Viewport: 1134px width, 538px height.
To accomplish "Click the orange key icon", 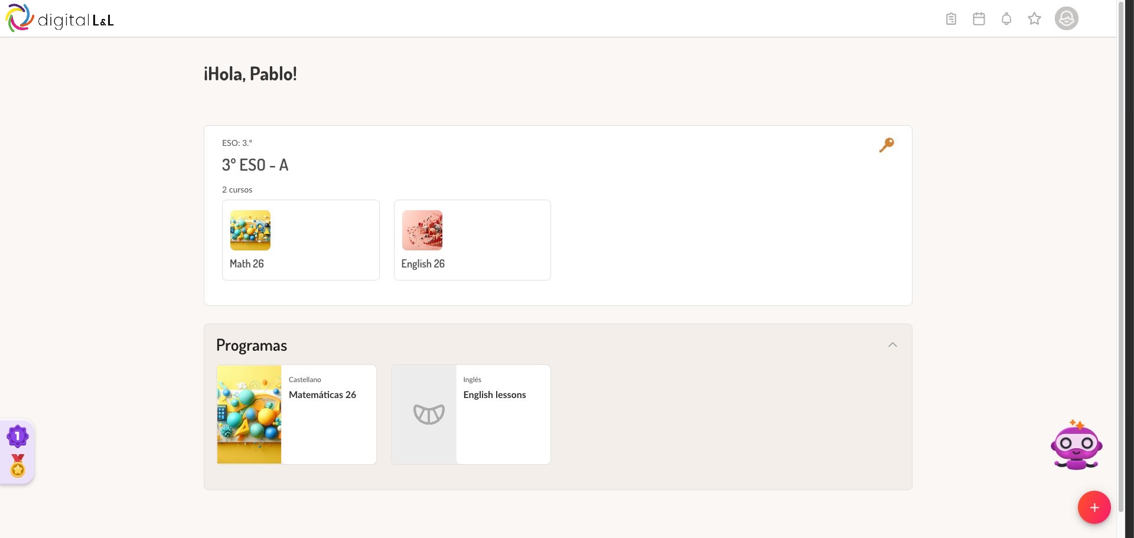I will 887,145.
